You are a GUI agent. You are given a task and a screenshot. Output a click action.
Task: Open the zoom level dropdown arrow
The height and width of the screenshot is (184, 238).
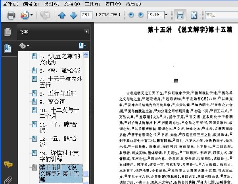166,15
